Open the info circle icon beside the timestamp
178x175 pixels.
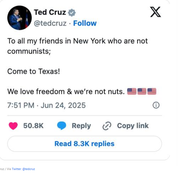[156, 105]
